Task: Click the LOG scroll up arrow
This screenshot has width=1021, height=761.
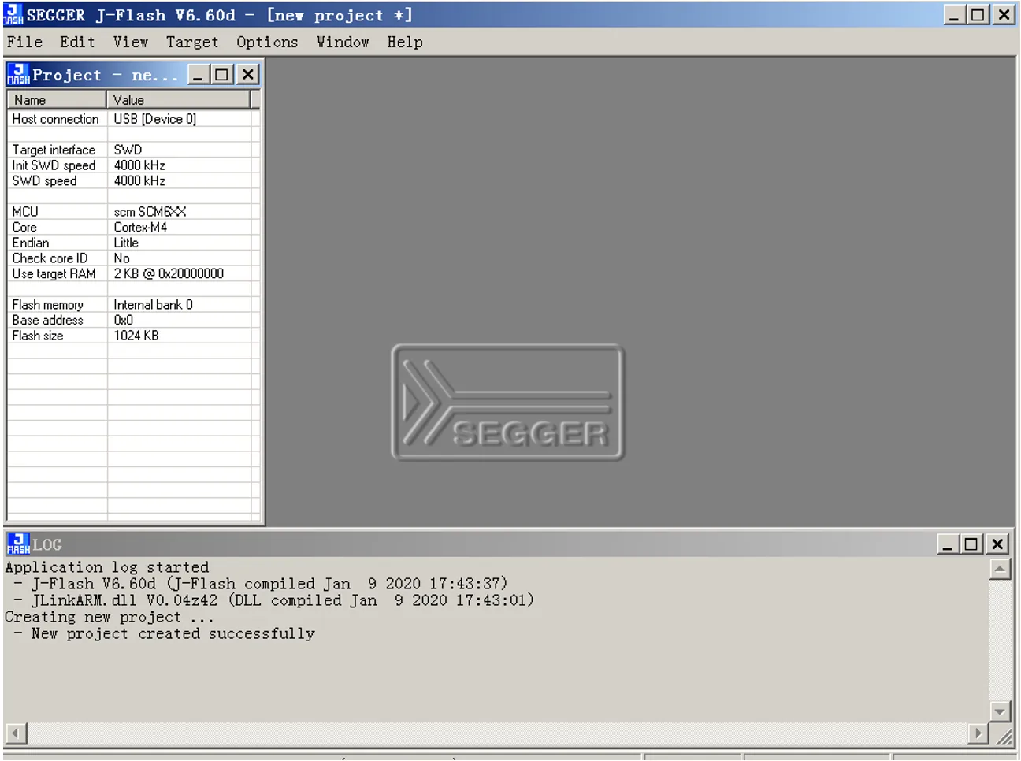Action: [1000, 569]
